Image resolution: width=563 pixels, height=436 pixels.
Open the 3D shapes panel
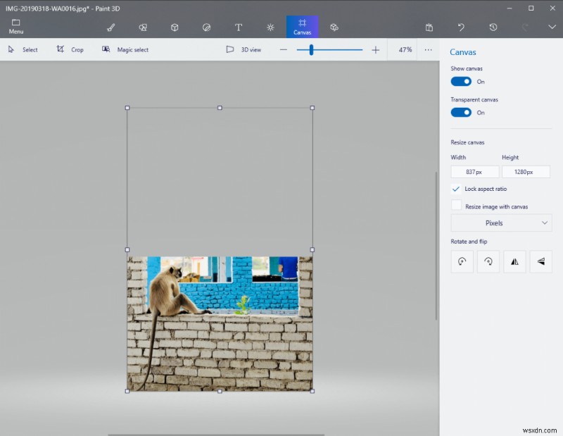[x=175, y=27]
